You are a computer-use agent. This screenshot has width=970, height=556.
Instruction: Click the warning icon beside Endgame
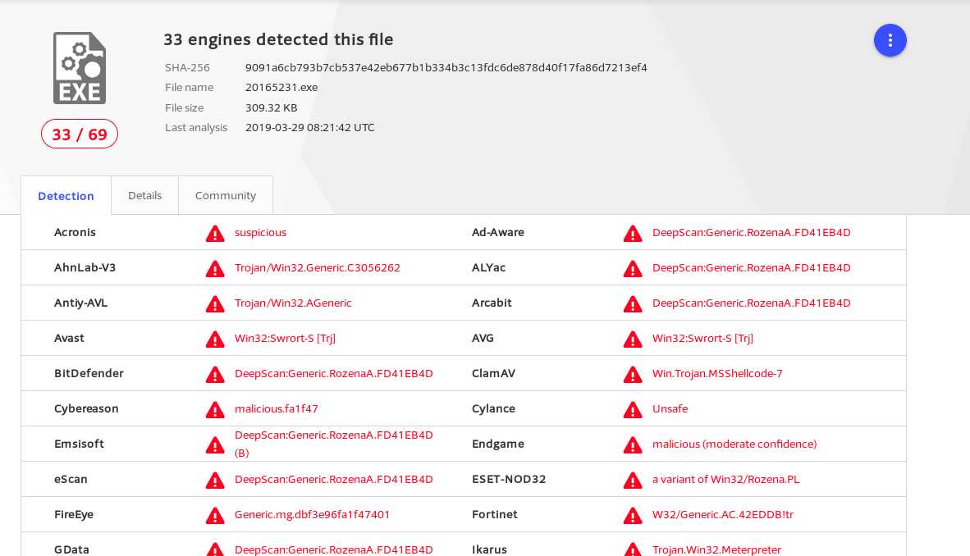pyautogui.click(x=632, y=444)
